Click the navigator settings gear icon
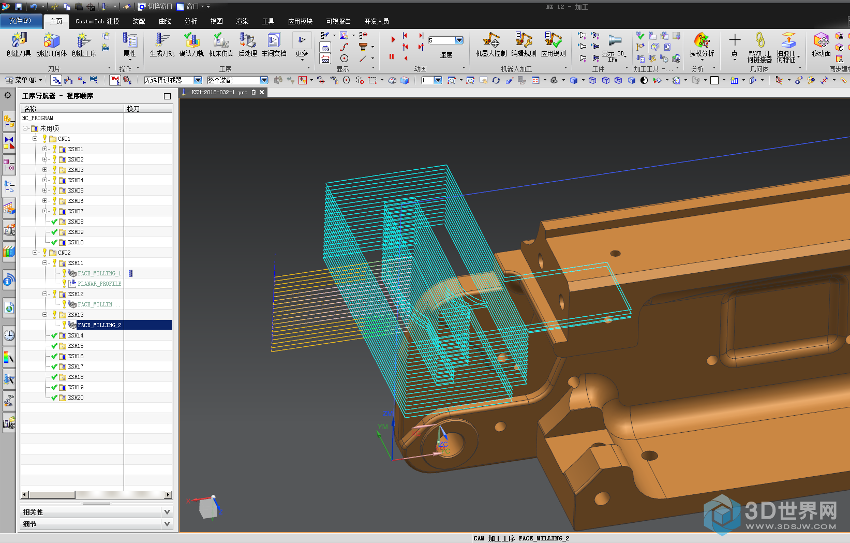 coord(8,95)
